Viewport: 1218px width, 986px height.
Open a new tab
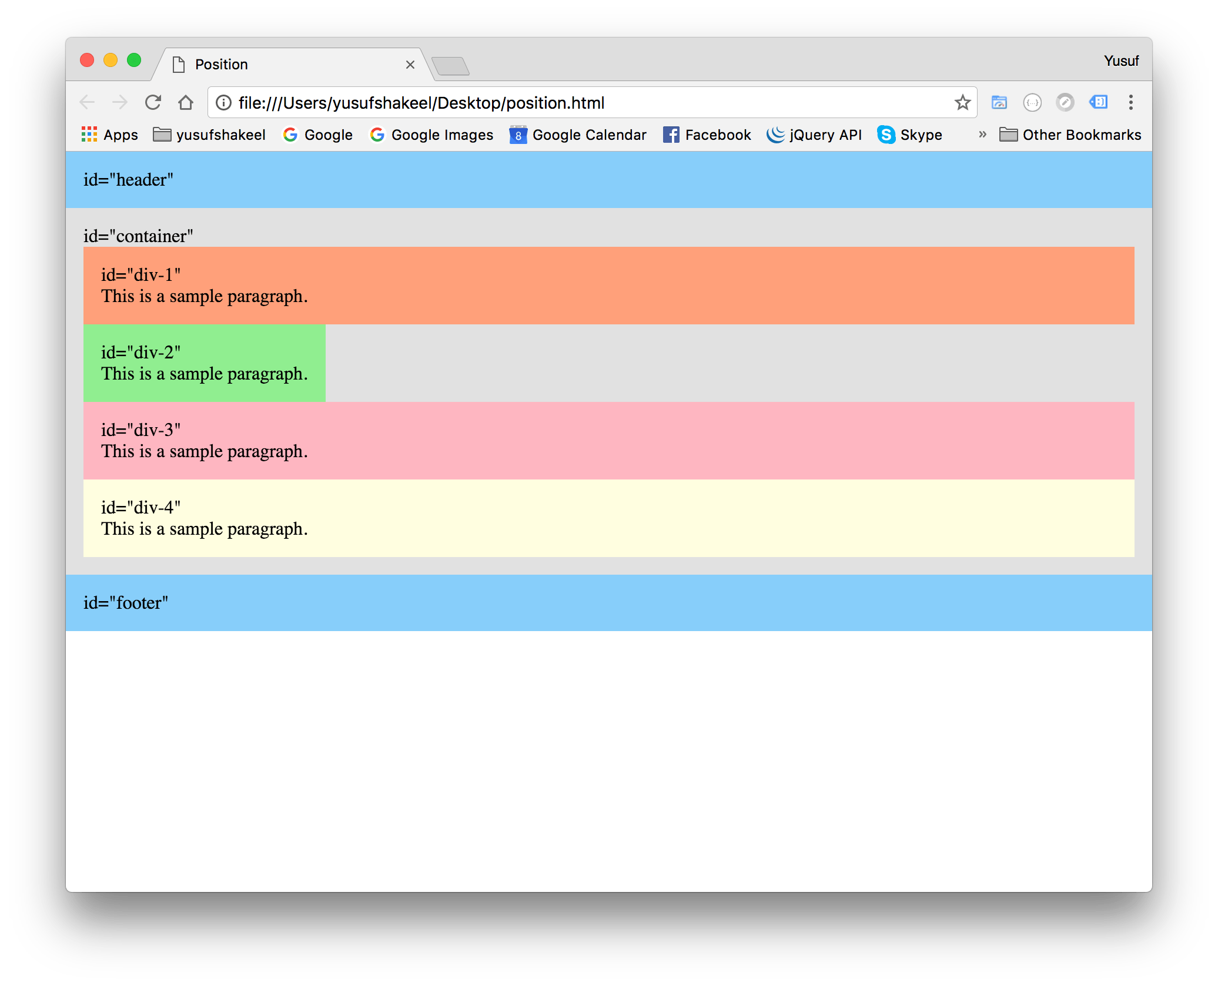click(x=450, y=66)
